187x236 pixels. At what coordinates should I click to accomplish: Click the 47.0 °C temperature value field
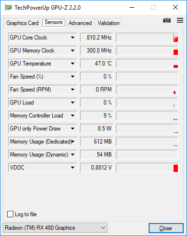pos(97,64)
